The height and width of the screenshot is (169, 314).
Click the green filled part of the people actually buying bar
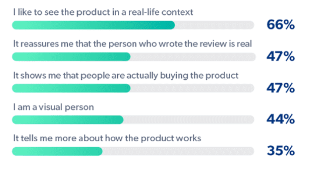(x=71, y=88)
